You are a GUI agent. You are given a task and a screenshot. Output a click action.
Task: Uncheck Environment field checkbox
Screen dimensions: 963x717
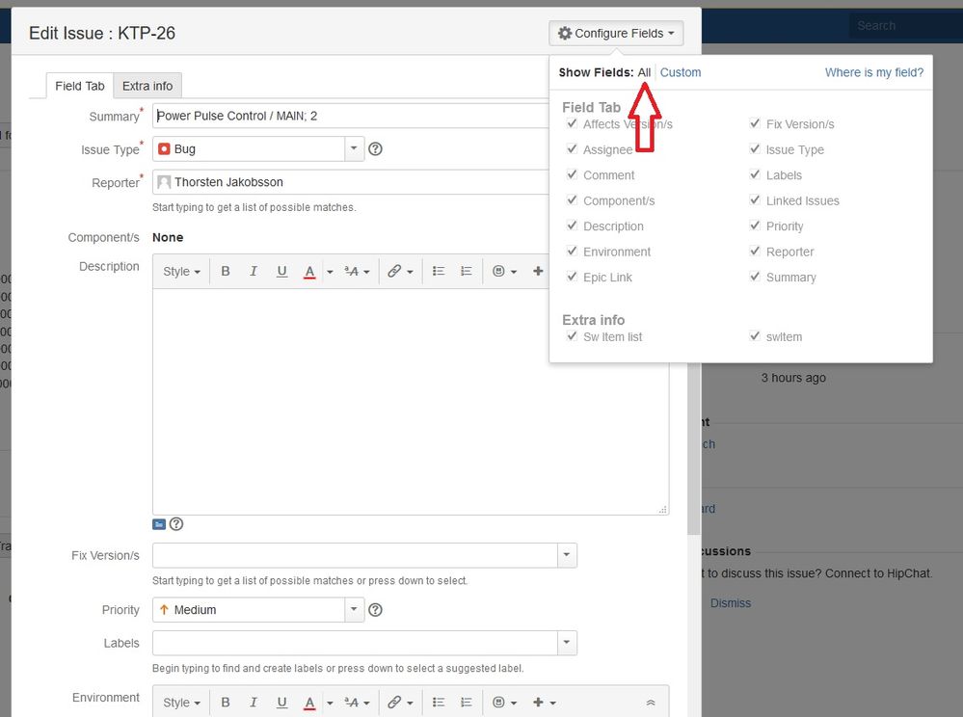click(572, 252)
